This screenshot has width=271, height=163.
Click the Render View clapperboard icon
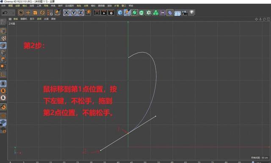[97, 13]
